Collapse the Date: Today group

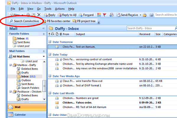50,54
